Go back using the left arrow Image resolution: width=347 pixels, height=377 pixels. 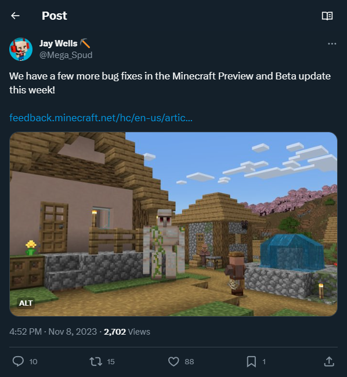coord(15,16)
